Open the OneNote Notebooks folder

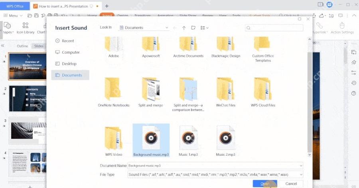[x=114, y=92]
